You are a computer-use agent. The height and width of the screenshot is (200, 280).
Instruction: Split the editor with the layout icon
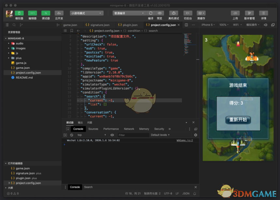point(186,25)
